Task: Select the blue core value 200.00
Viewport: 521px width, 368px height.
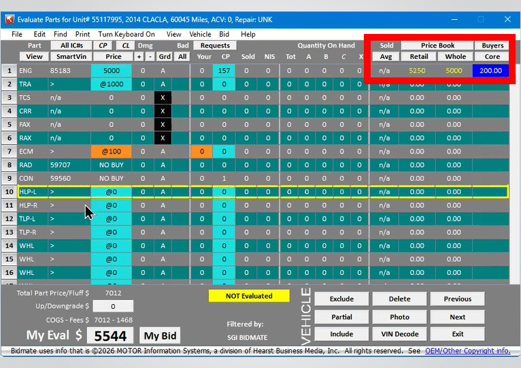Action: click(490, 71)
